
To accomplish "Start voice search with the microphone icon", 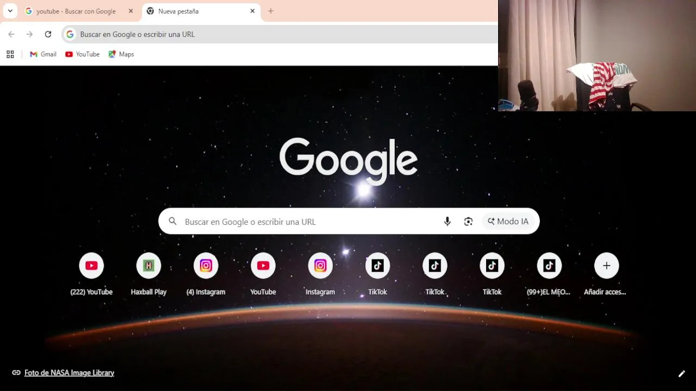I will point(448,222).
